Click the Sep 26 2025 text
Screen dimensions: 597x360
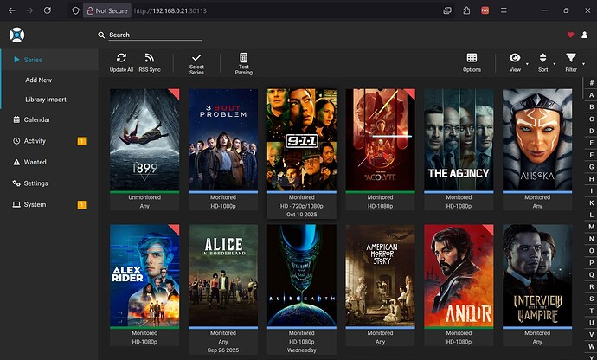pos(223,350)
